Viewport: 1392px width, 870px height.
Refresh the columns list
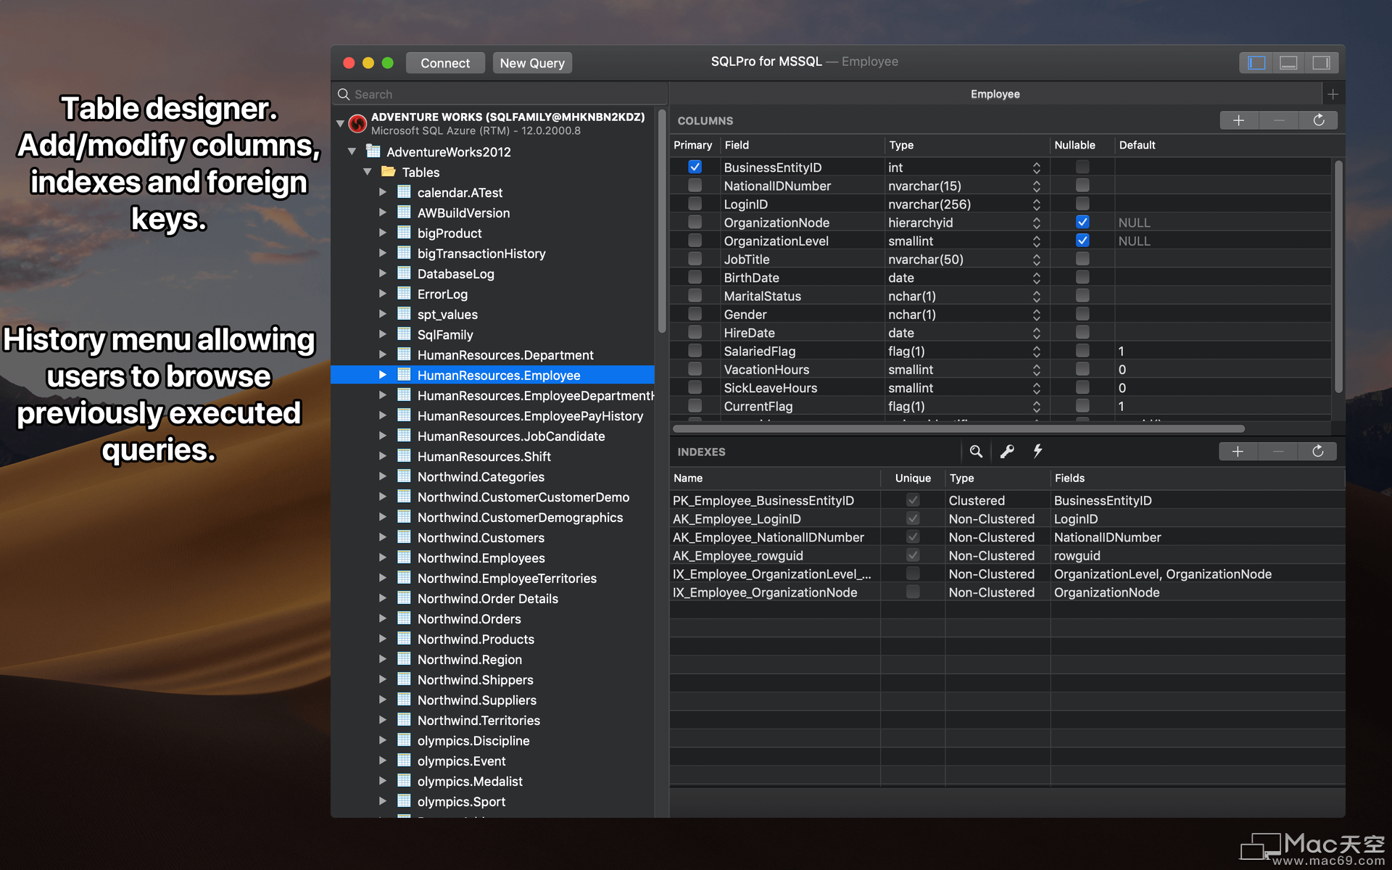[x=1319, y=120]
